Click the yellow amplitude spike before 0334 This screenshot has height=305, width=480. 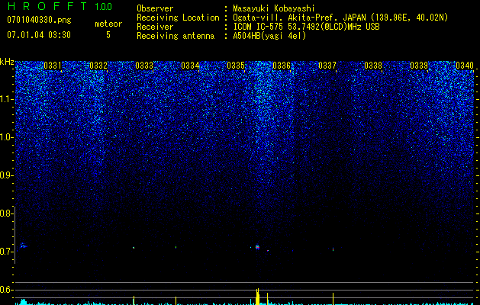click(176, 300)
